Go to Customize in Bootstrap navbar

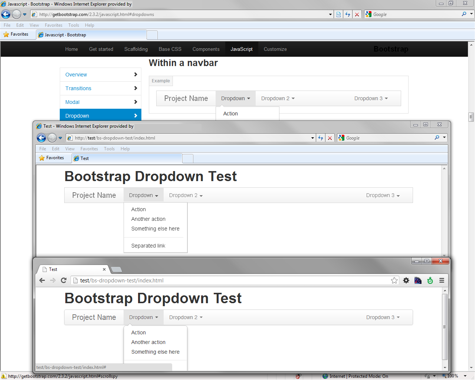tap(275, 49)
